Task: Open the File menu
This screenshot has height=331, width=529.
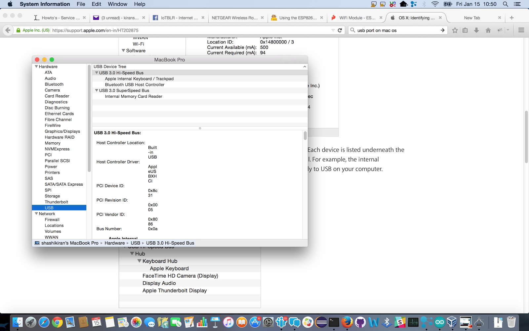Action: pos(81,4)
